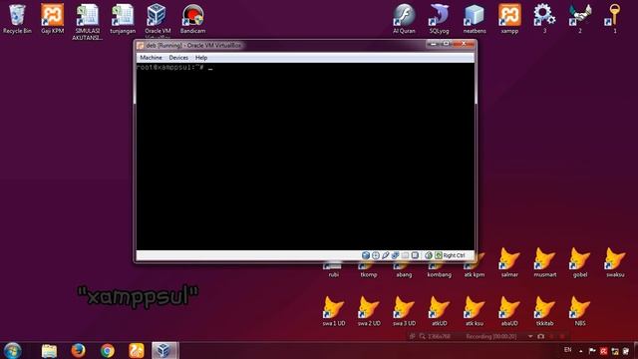Viewport: 638px width, 359px height.
Task: Select the SQLyog desktop shortcut
Action: (439, 19)
